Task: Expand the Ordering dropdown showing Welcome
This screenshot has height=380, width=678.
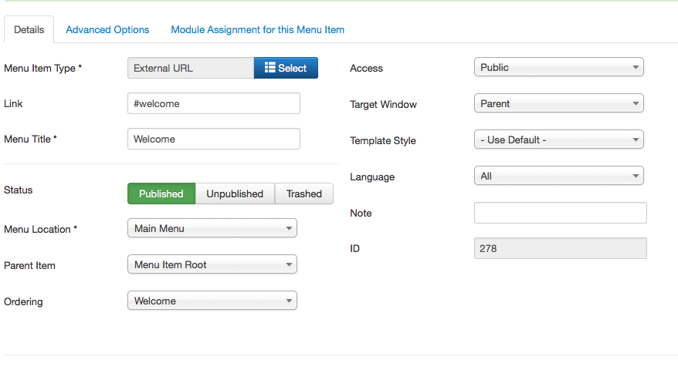Action: 212,301
